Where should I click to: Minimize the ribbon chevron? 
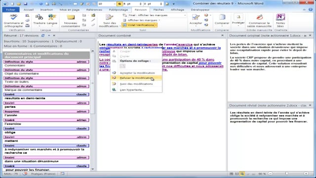click(x=304, y=9)
